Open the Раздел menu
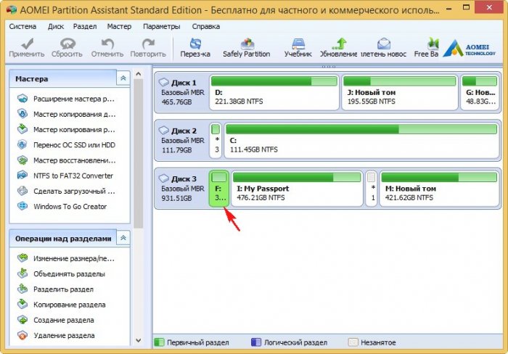 coord(85,27)
